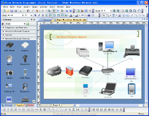Screen dimensions: 149x116
Task: Select the Rectangle drawing tool
Action: (124, 15)
